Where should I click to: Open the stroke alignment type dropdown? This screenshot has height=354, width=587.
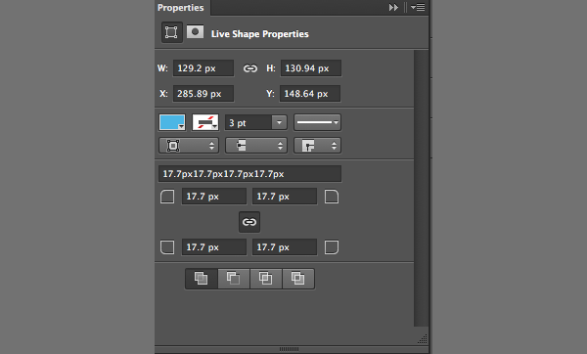[189, 146]
